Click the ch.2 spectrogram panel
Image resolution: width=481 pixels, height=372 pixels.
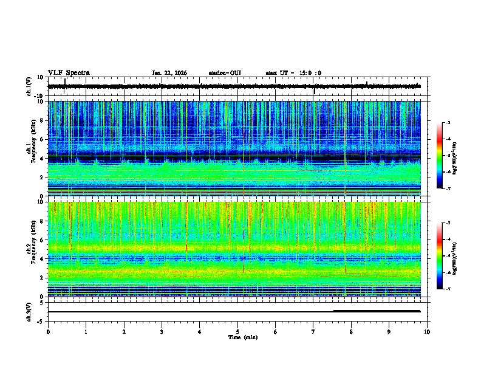point(234,249)
